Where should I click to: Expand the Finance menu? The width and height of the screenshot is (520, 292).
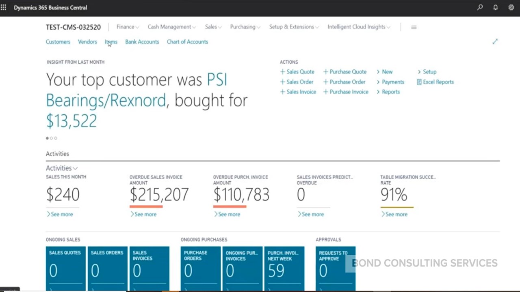click(128, 27)
